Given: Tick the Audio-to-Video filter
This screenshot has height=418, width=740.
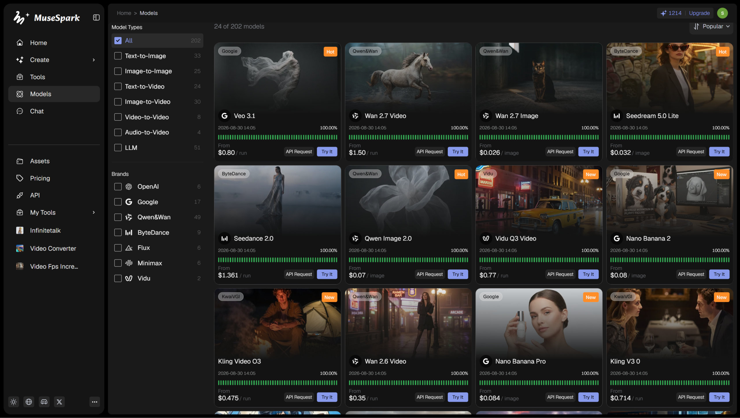Looking at the screenshot, I should (118, 132).
